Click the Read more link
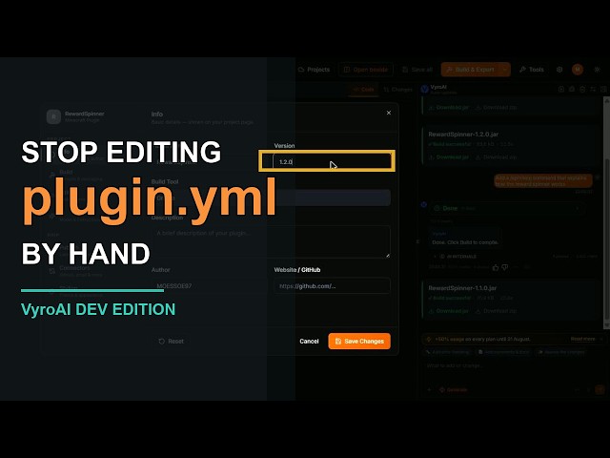Viewport: 610px width, 458px height. [582, 339]
